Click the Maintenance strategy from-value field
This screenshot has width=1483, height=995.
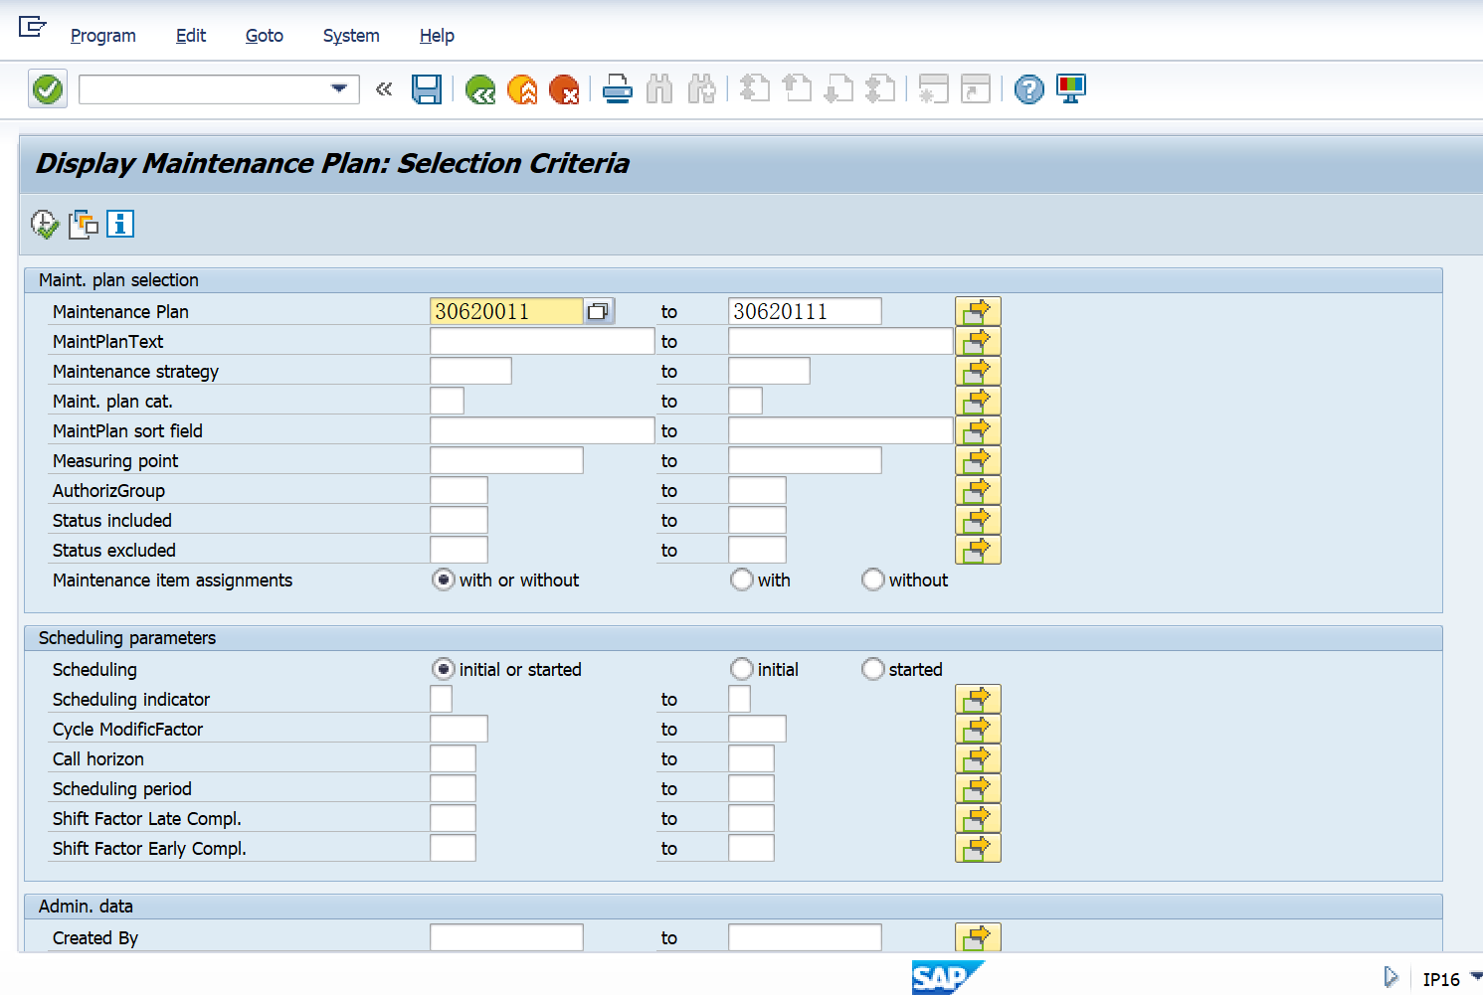(x=470, y=371)
